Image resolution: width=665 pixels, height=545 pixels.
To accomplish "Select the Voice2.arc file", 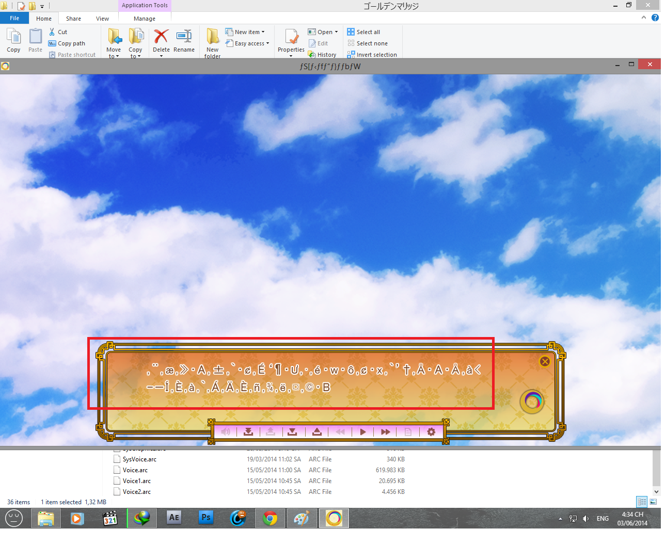I will pos(137,492).
